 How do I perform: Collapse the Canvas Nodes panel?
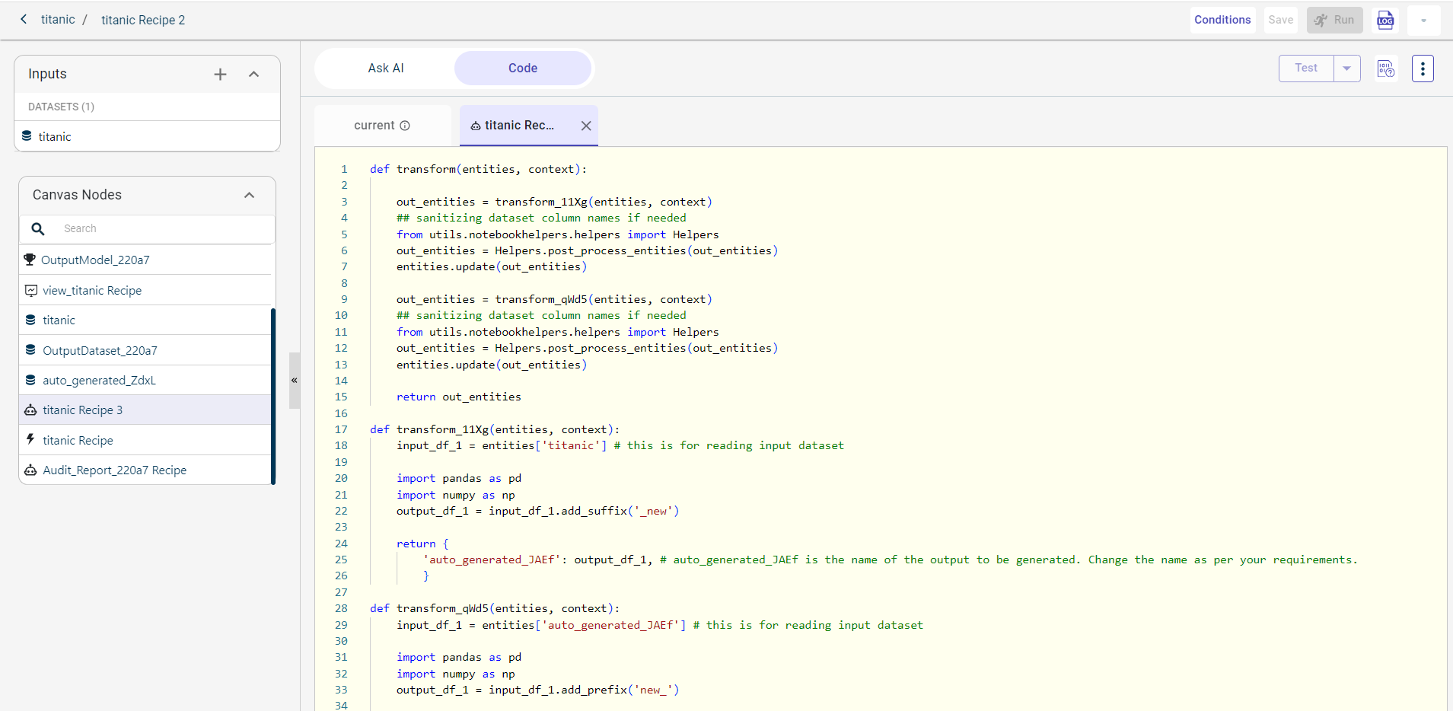click(x=249, y=195)
